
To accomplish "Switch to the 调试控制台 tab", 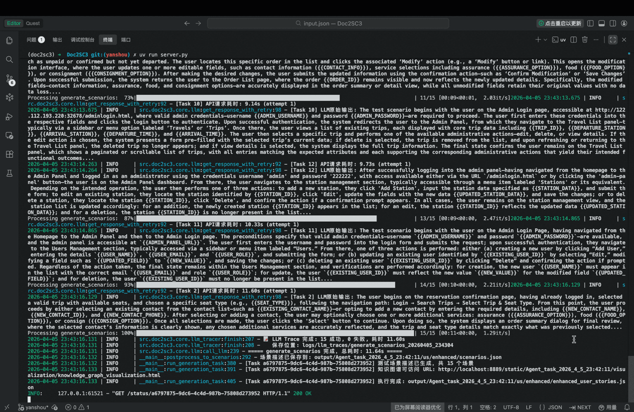I will click(x=82, y=40).
